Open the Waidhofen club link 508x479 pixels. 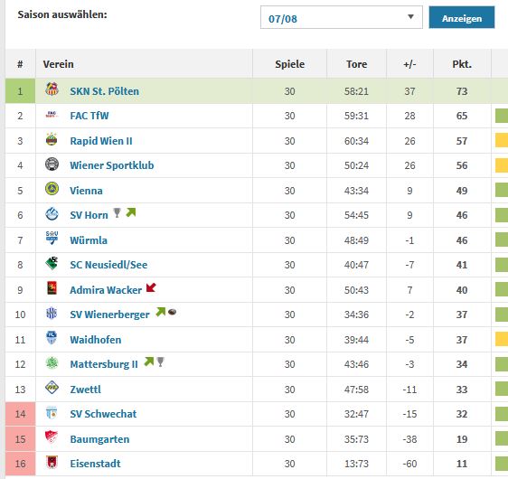(96, 340)
